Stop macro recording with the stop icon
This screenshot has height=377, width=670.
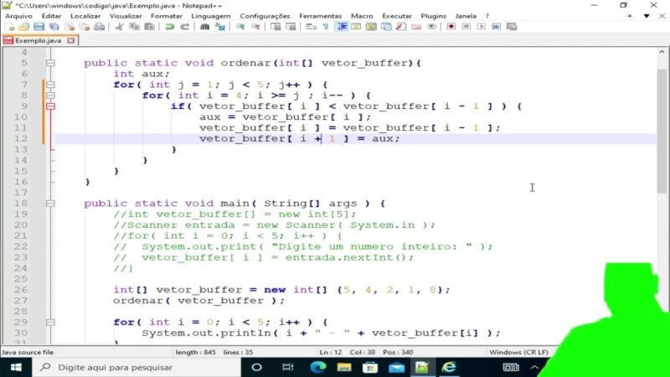pyautogui.click(x=466, y=27)
